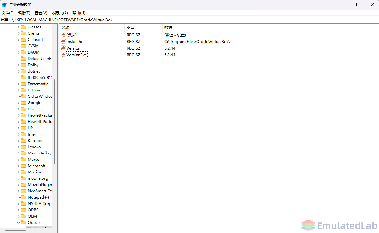Image resolution: width=379 pixels, height=233 pixels.
Task: Click the FTDriver folder icon
Action: [x=24, y=90]
